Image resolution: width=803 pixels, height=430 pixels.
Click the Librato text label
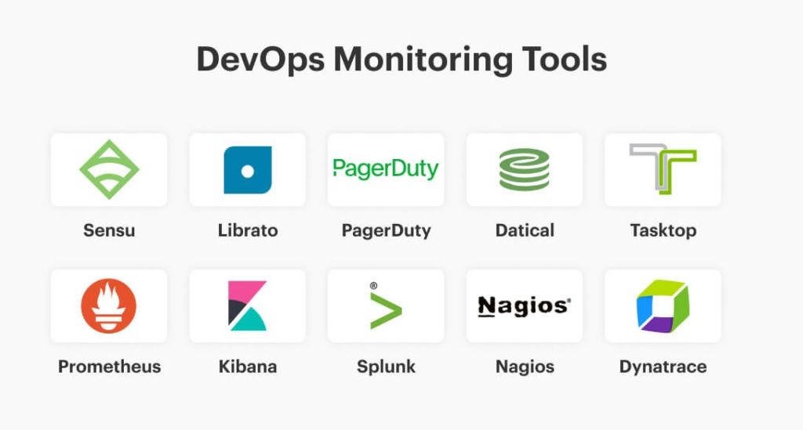[x=248, y=230]
